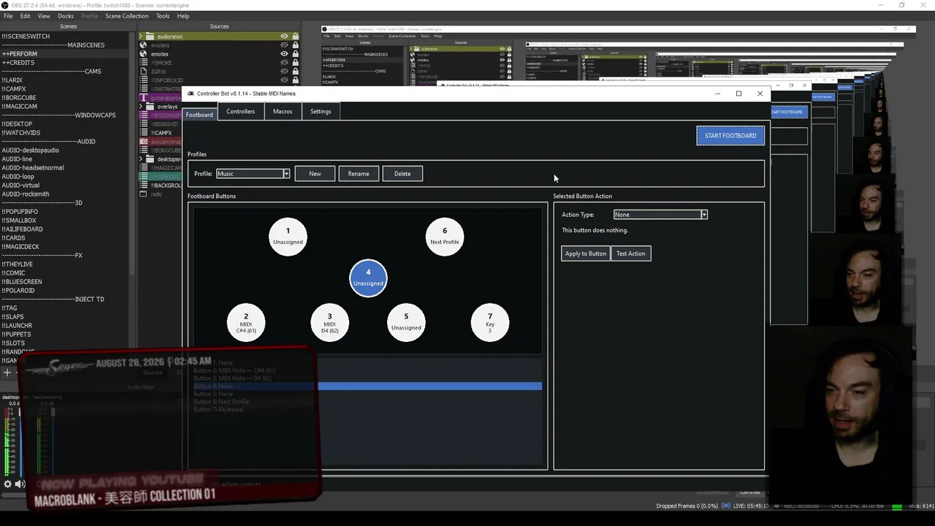Mute desktop audio with the speaker icon

tap(20, 484)
